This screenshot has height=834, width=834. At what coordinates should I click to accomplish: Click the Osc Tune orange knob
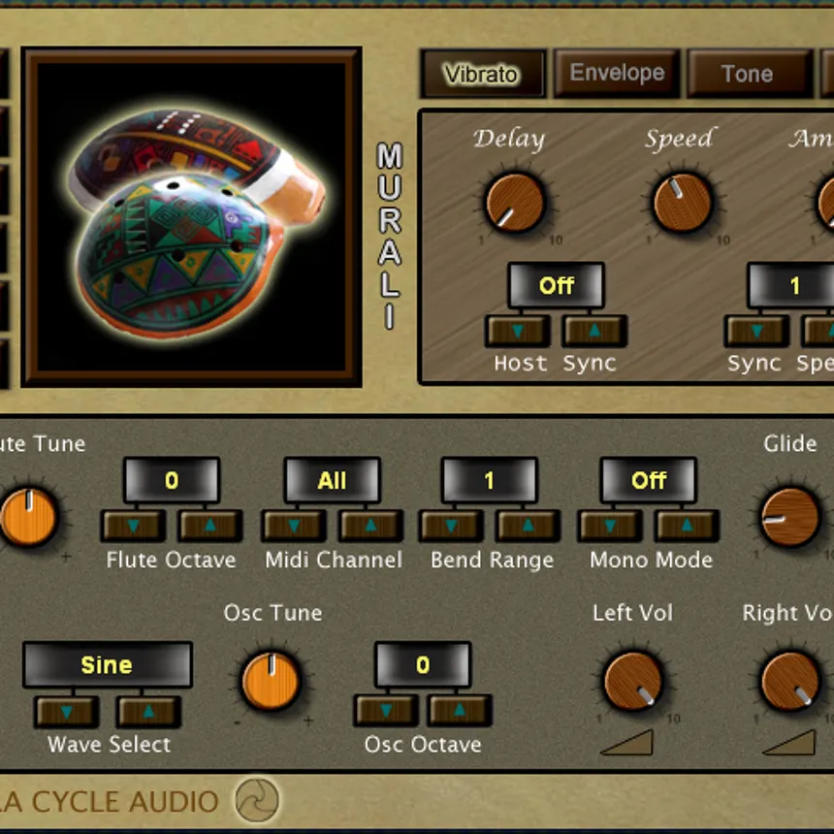point(272,682)
